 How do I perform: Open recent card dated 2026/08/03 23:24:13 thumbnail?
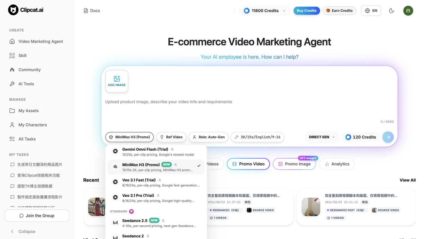pyautogui.click(x=311, y=207)
